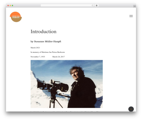The image size is (142, 120).
Task: Click the browser download indicator icon
Action: 97,5
